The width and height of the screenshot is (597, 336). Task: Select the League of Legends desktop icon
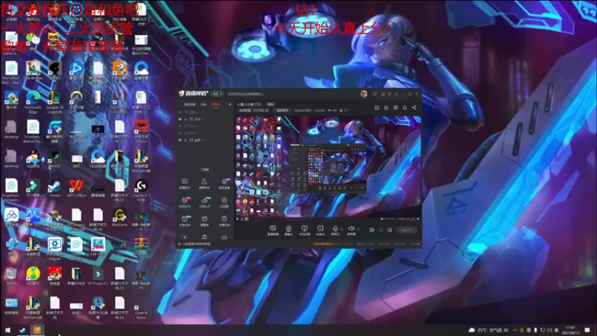point(54,102)
